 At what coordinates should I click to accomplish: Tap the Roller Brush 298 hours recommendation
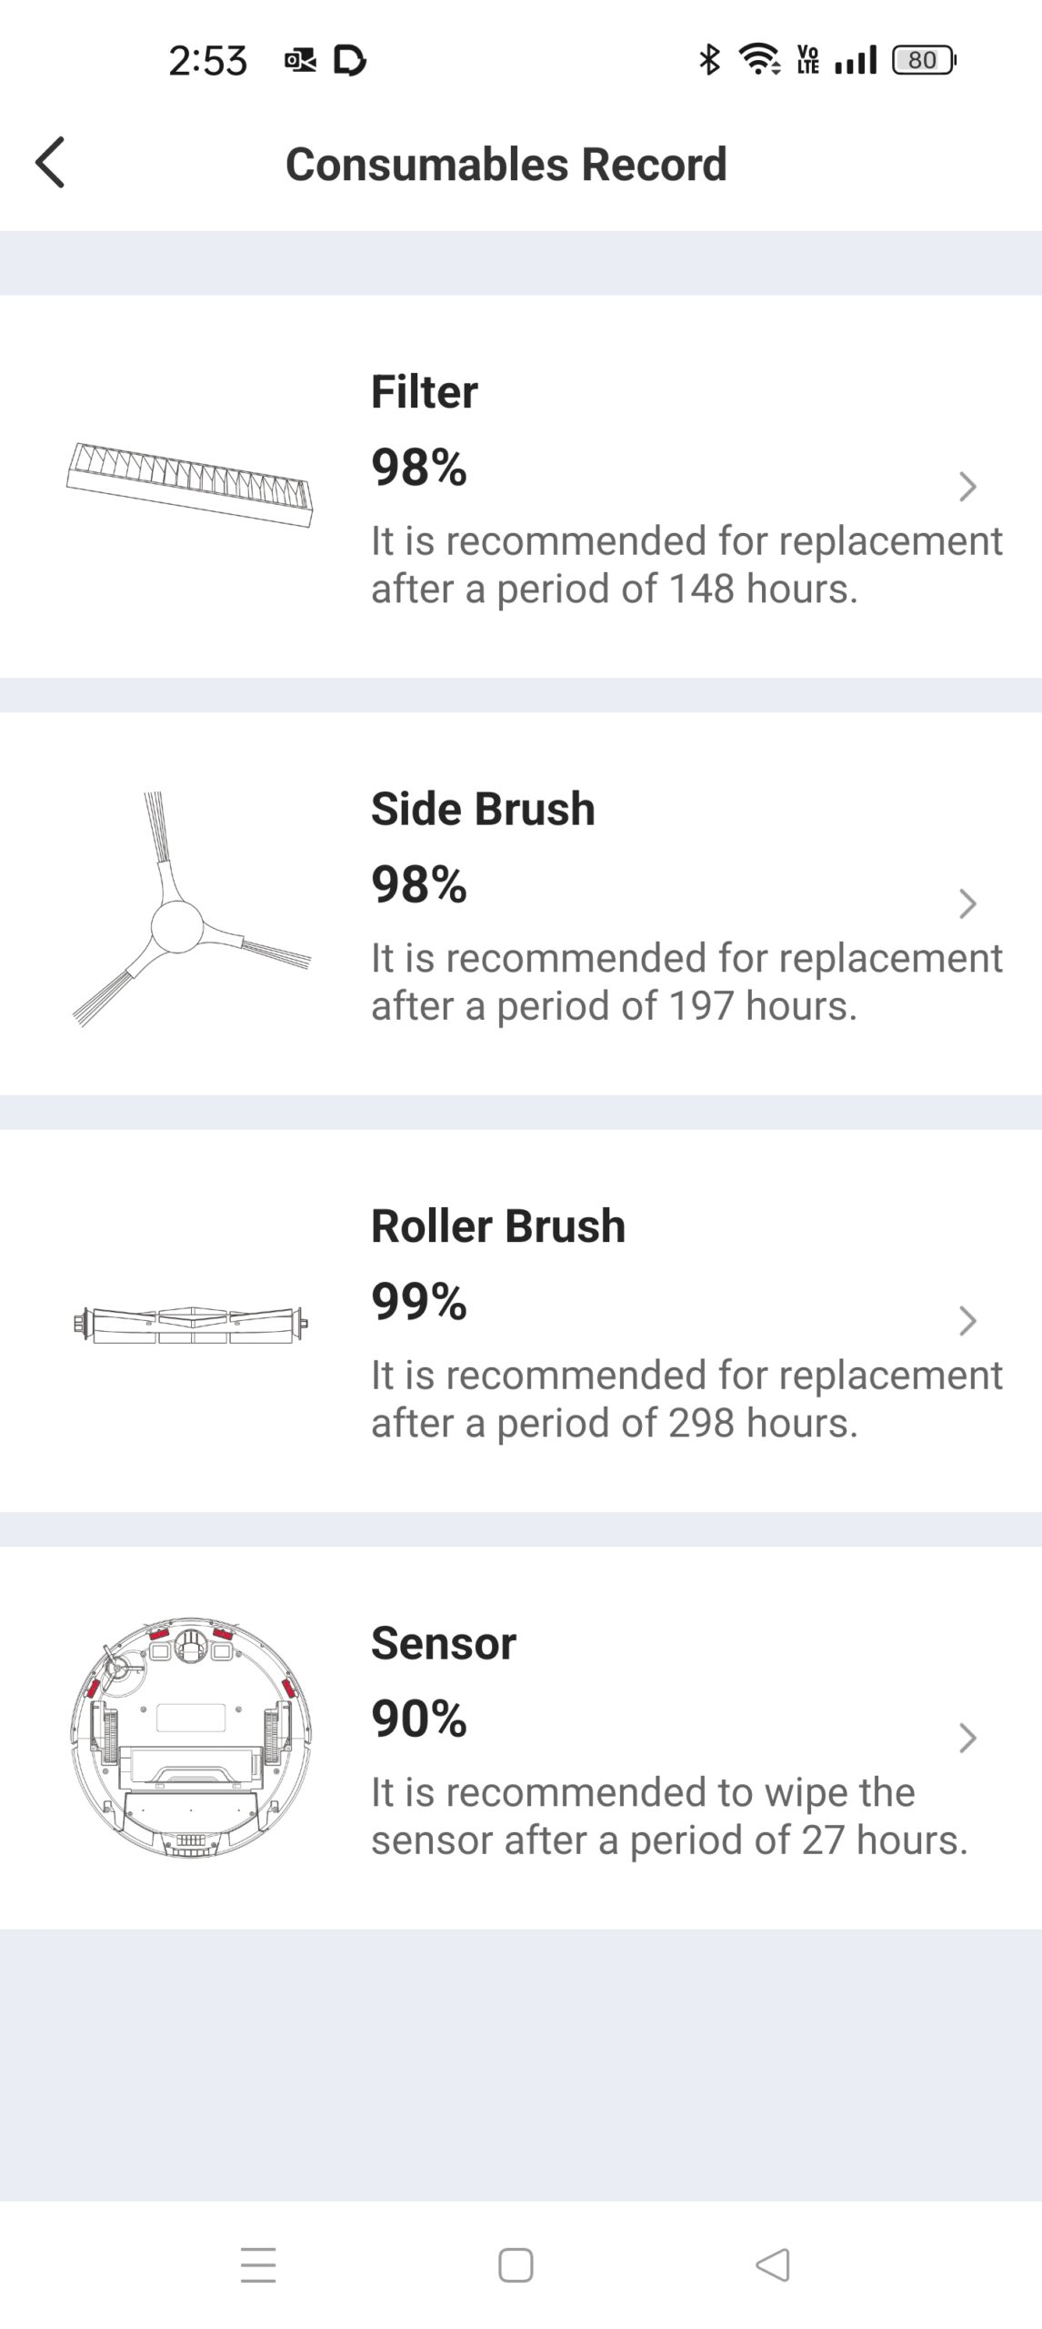tap(686, 1399)
